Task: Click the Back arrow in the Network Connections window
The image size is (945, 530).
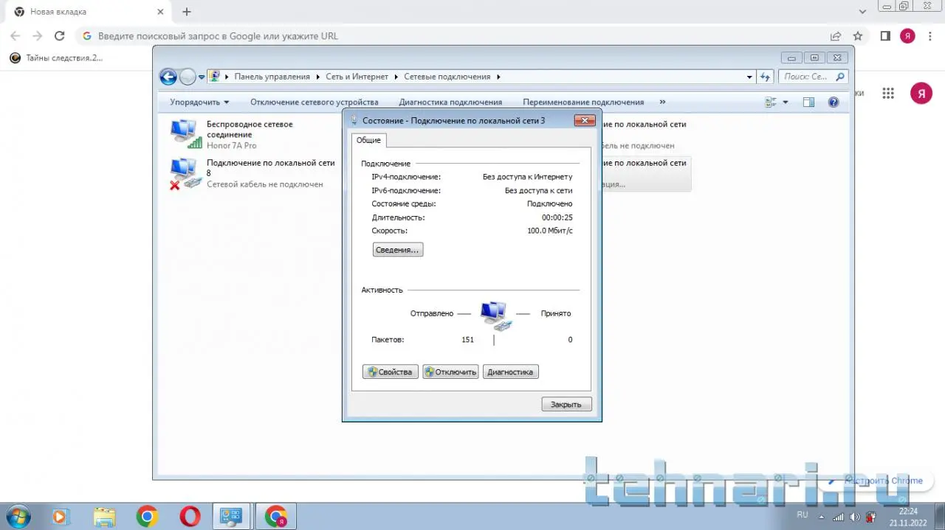Action: 168,77
